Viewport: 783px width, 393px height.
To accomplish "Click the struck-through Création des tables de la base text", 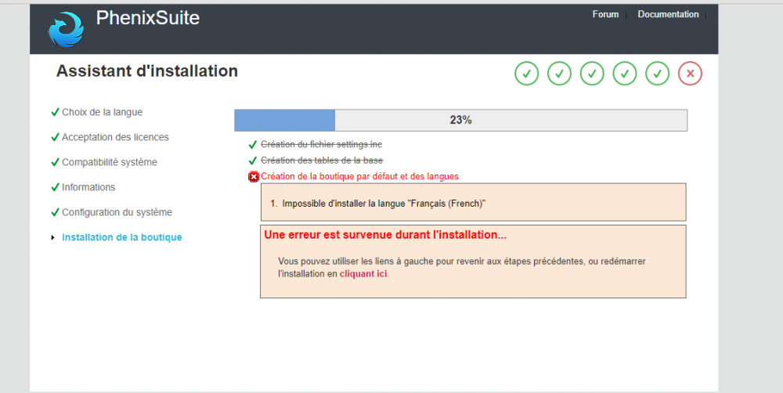I will point(322,160).
